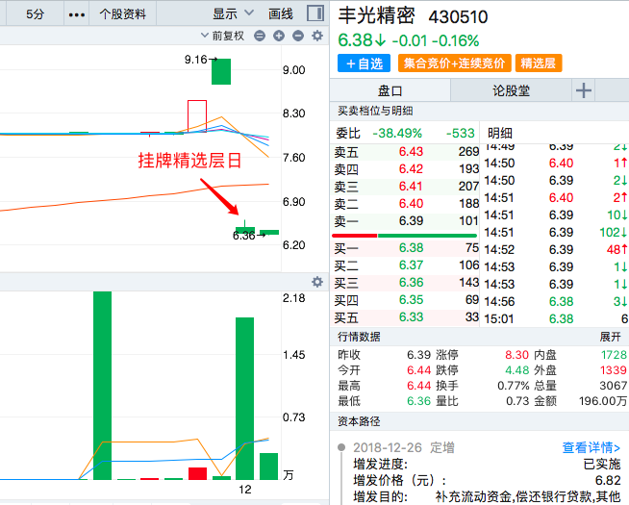629x505 pixels.
Task: Click the red hollow candlestick
Action: coord(197,116)
